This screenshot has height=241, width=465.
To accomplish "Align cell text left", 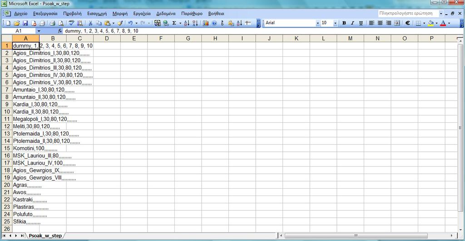I will tap(371, 23).
